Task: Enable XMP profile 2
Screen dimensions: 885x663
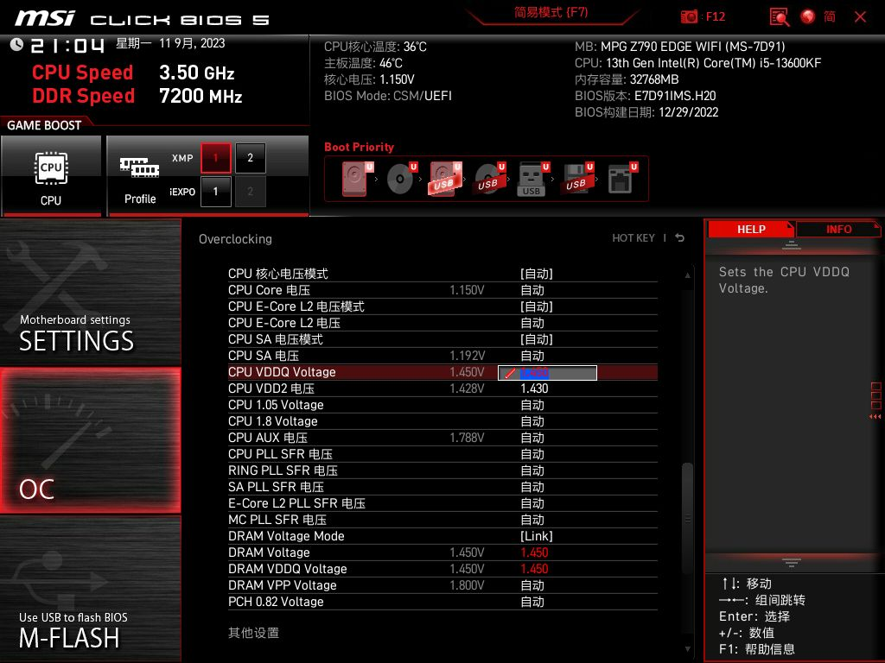Action: click(x=250, y=158)
